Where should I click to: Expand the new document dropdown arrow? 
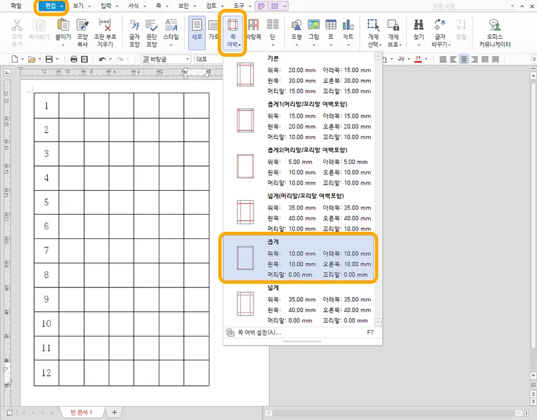click(x=23, y=59)
